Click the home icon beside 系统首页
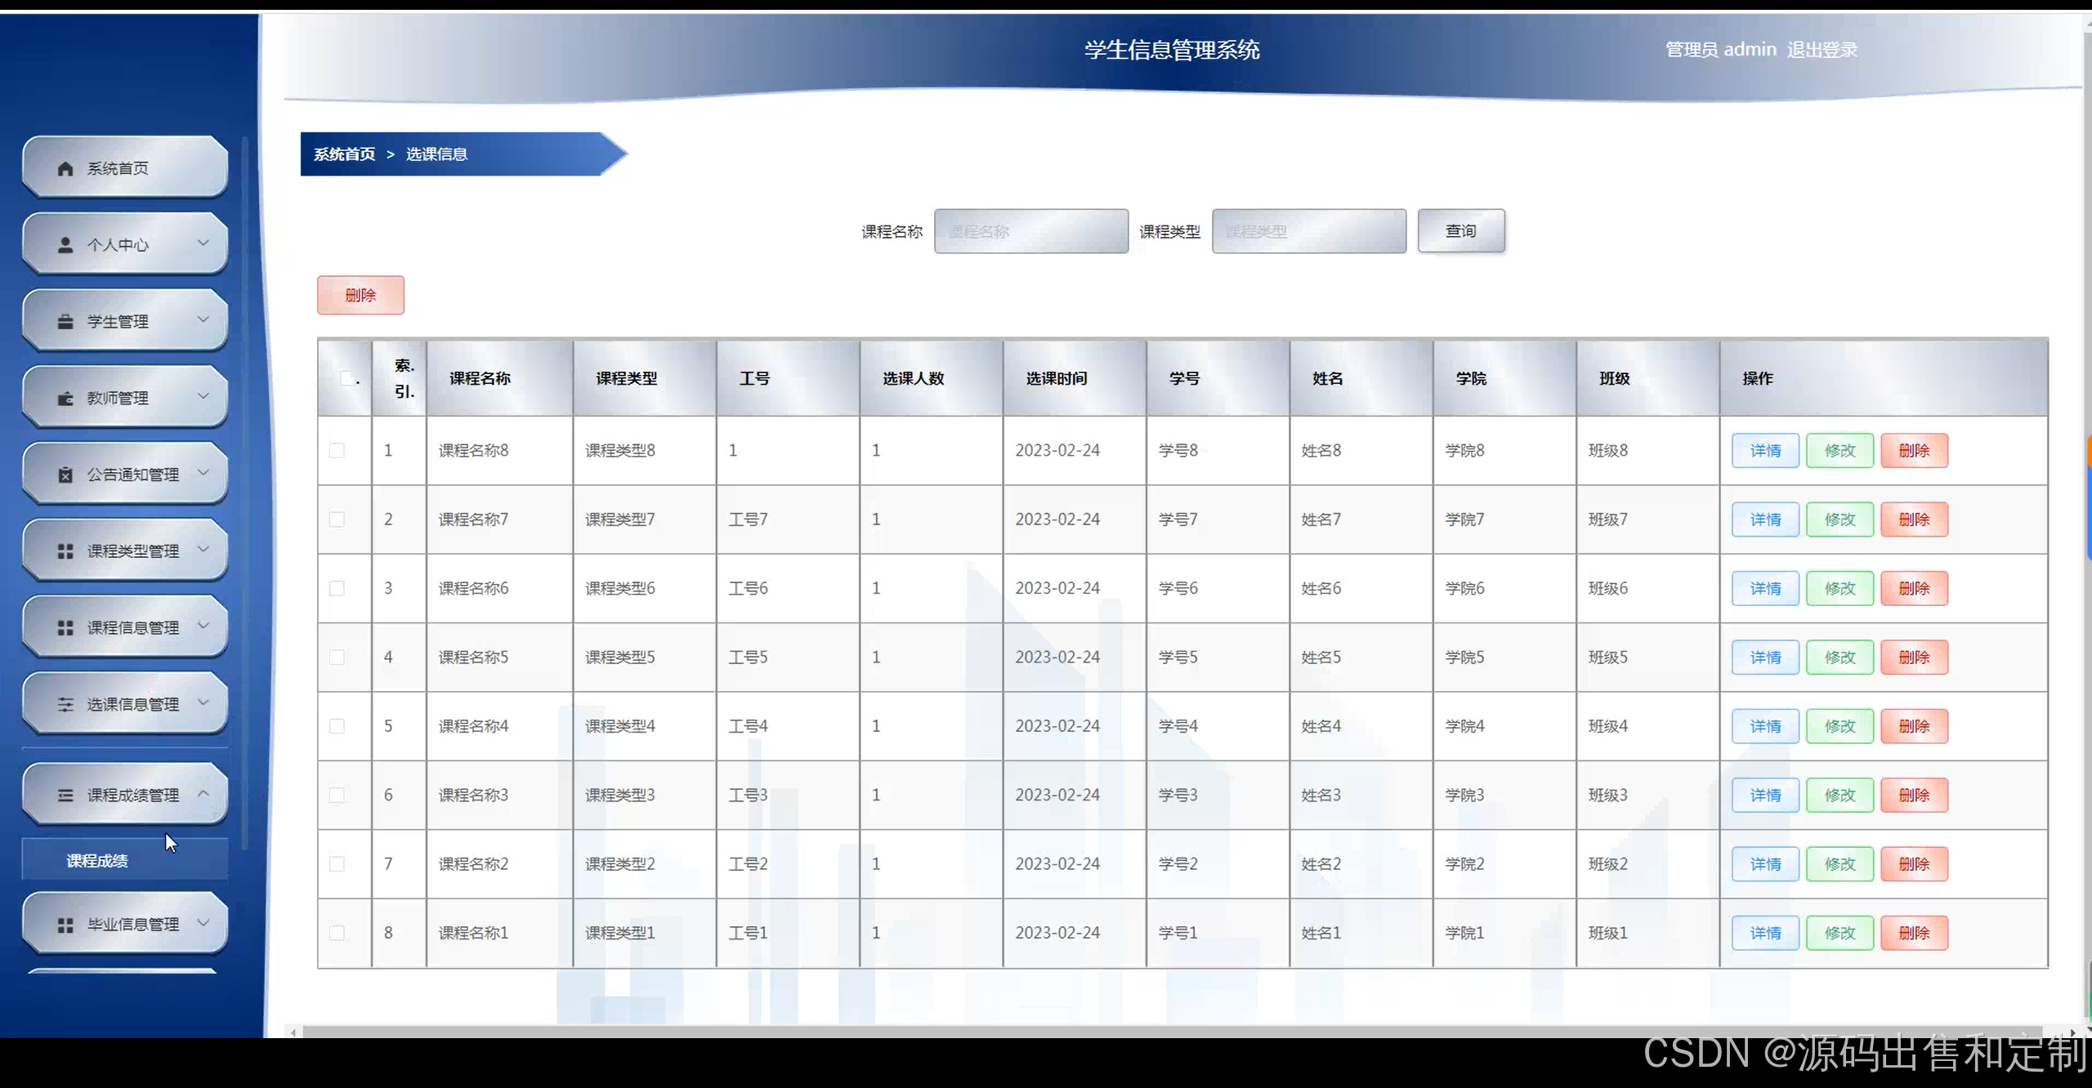 coord(65,168)
